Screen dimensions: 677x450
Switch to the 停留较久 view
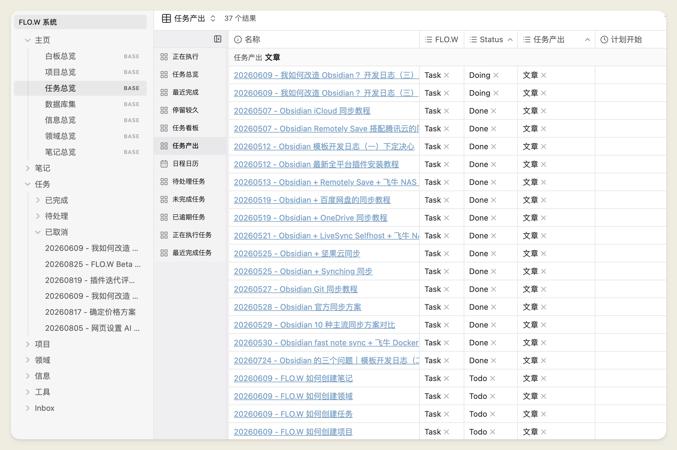coord(190,110)
